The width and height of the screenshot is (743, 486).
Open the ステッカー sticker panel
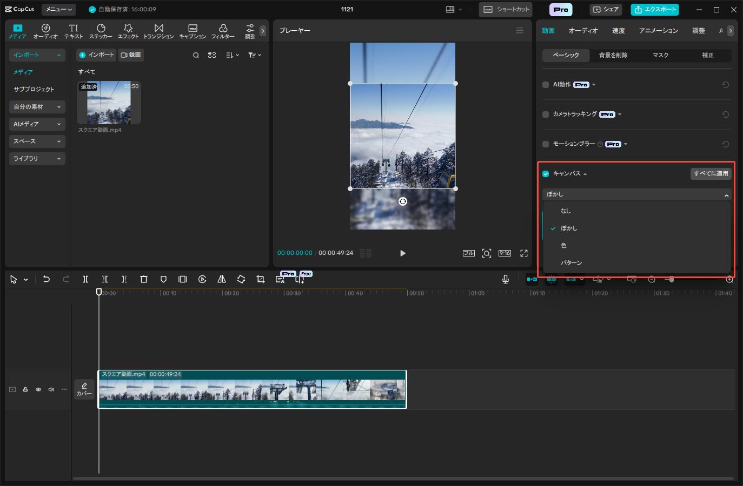tap(101, 31)
